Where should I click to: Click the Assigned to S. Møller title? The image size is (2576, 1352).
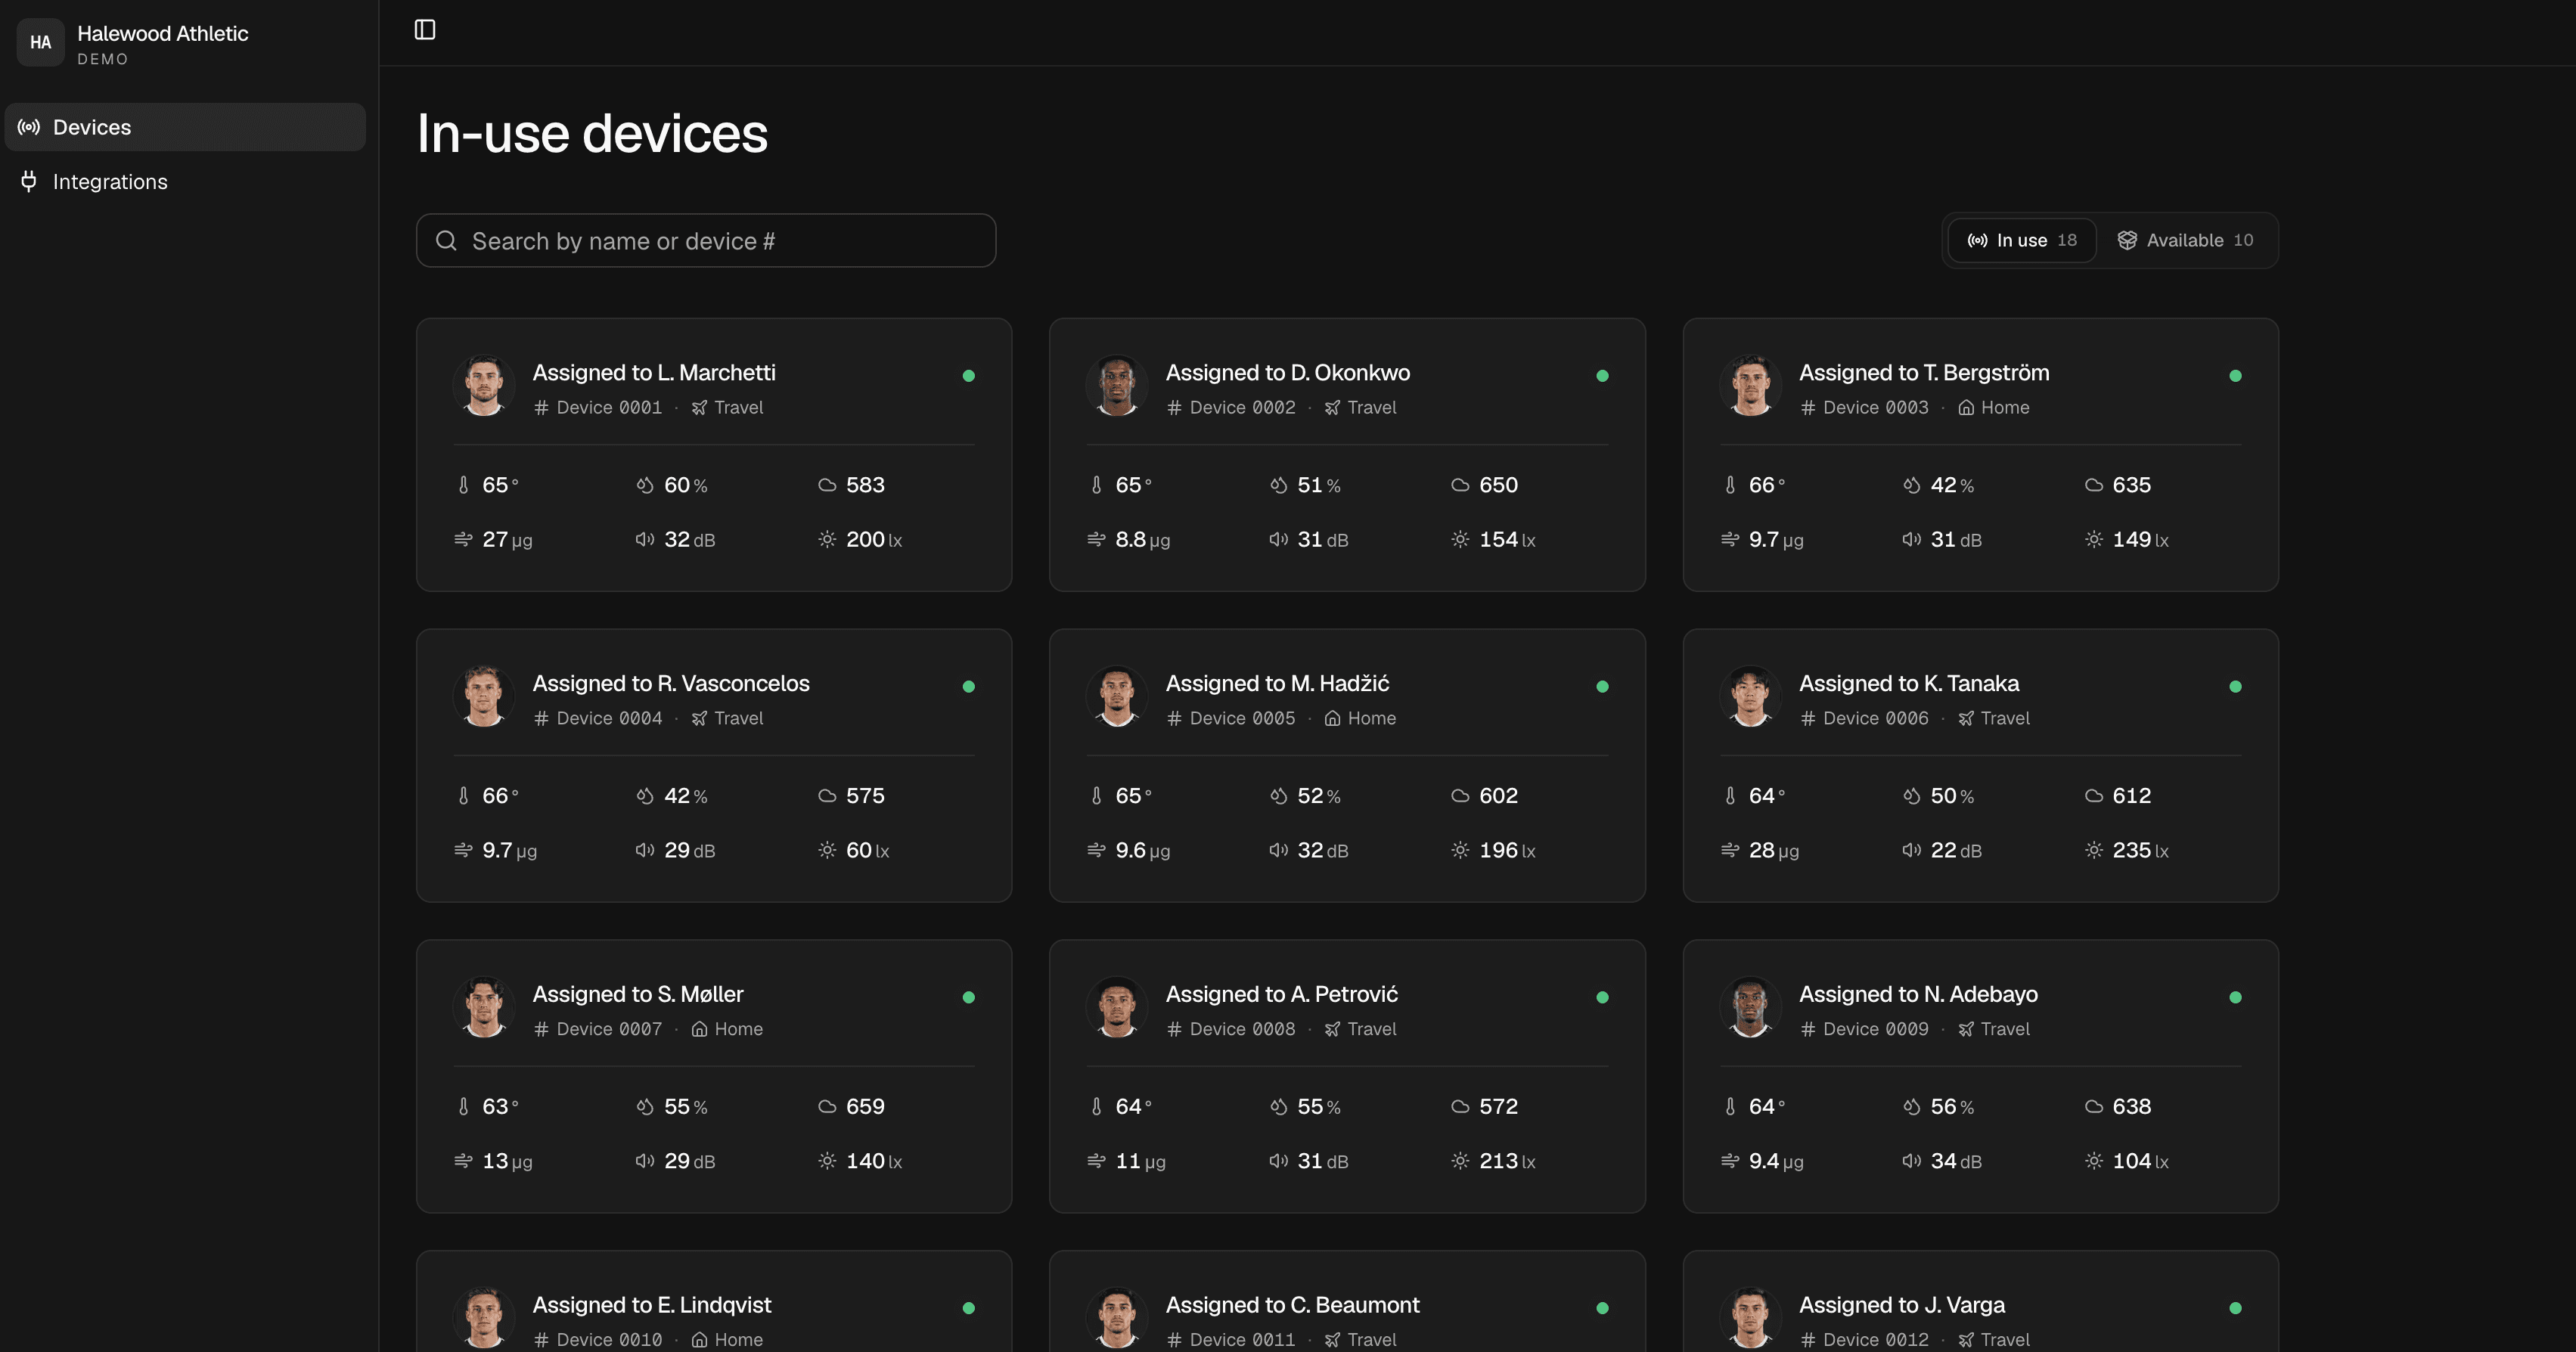pyautogui.click(x=638, y=995)
